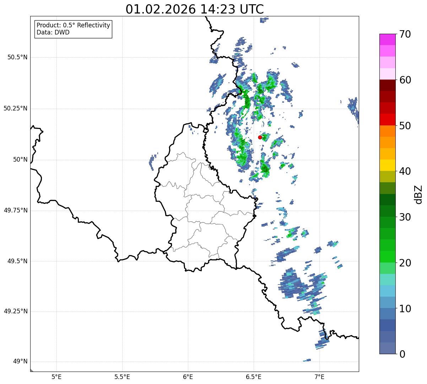The height and width of the screenshot is (384, 427).
Task: Click the 6.5°E longitude label
Action: [x=254, y=377]
